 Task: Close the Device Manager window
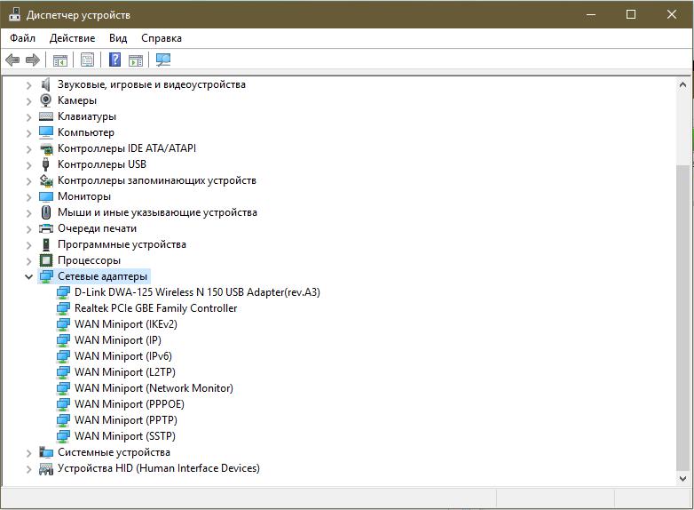tap(672, 14)
